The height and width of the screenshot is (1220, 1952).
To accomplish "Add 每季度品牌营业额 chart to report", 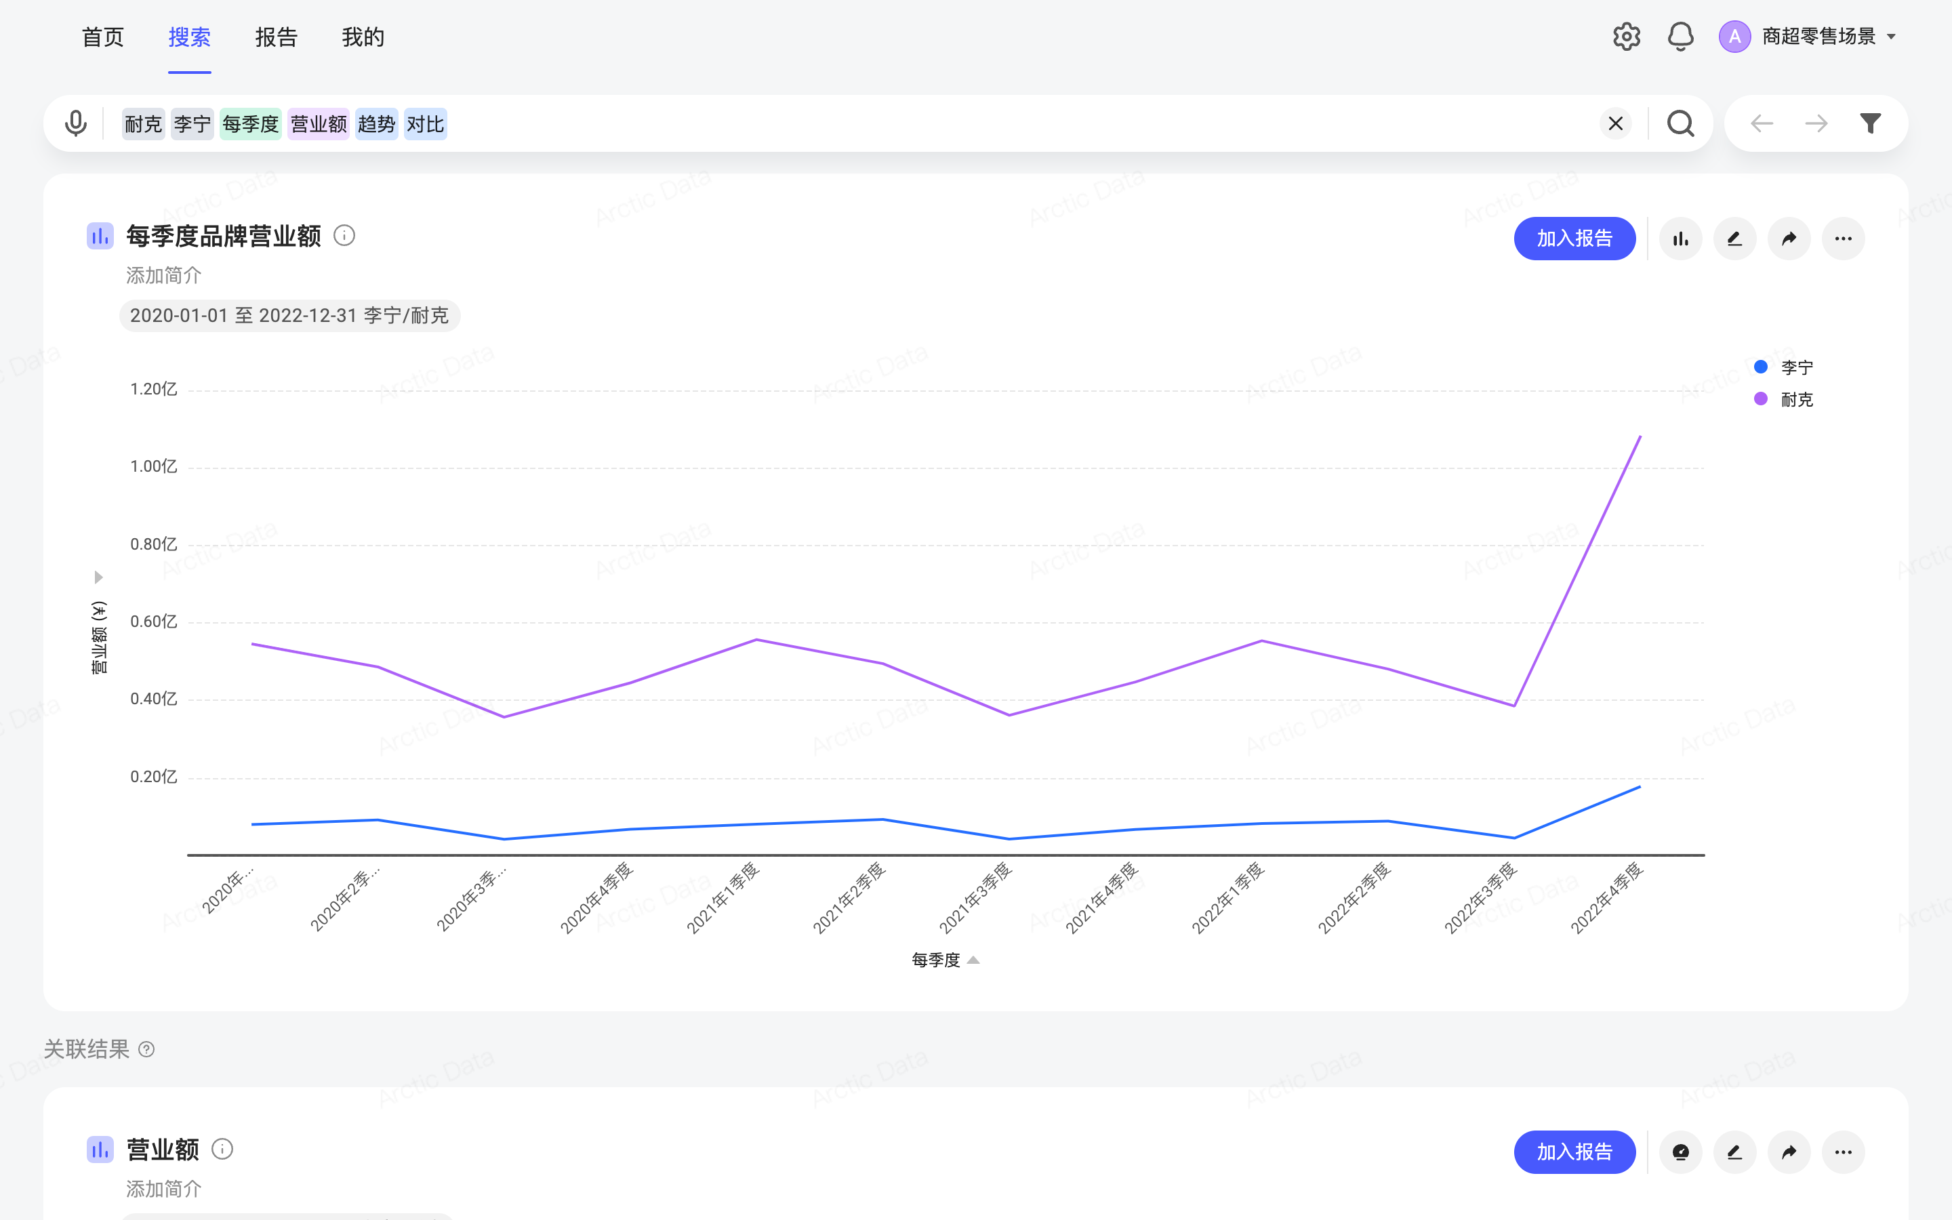I will click(1574, 239).
